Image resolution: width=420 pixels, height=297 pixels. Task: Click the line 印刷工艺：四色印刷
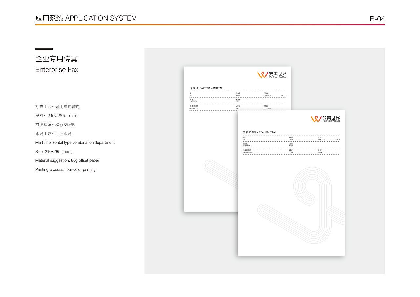[53, 134]
